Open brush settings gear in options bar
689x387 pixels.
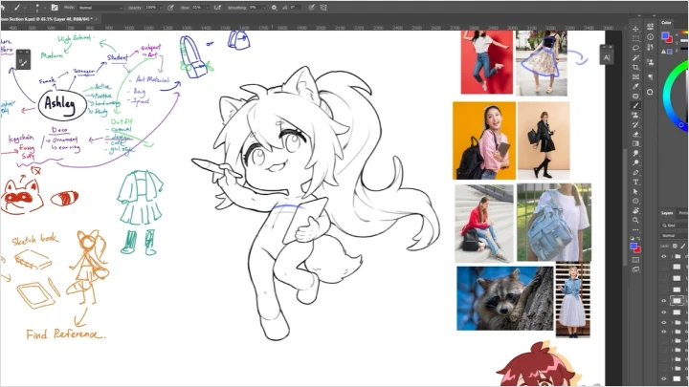(275, 7)
